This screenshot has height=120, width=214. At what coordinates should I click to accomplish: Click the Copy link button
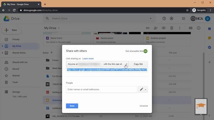point(138,64)
